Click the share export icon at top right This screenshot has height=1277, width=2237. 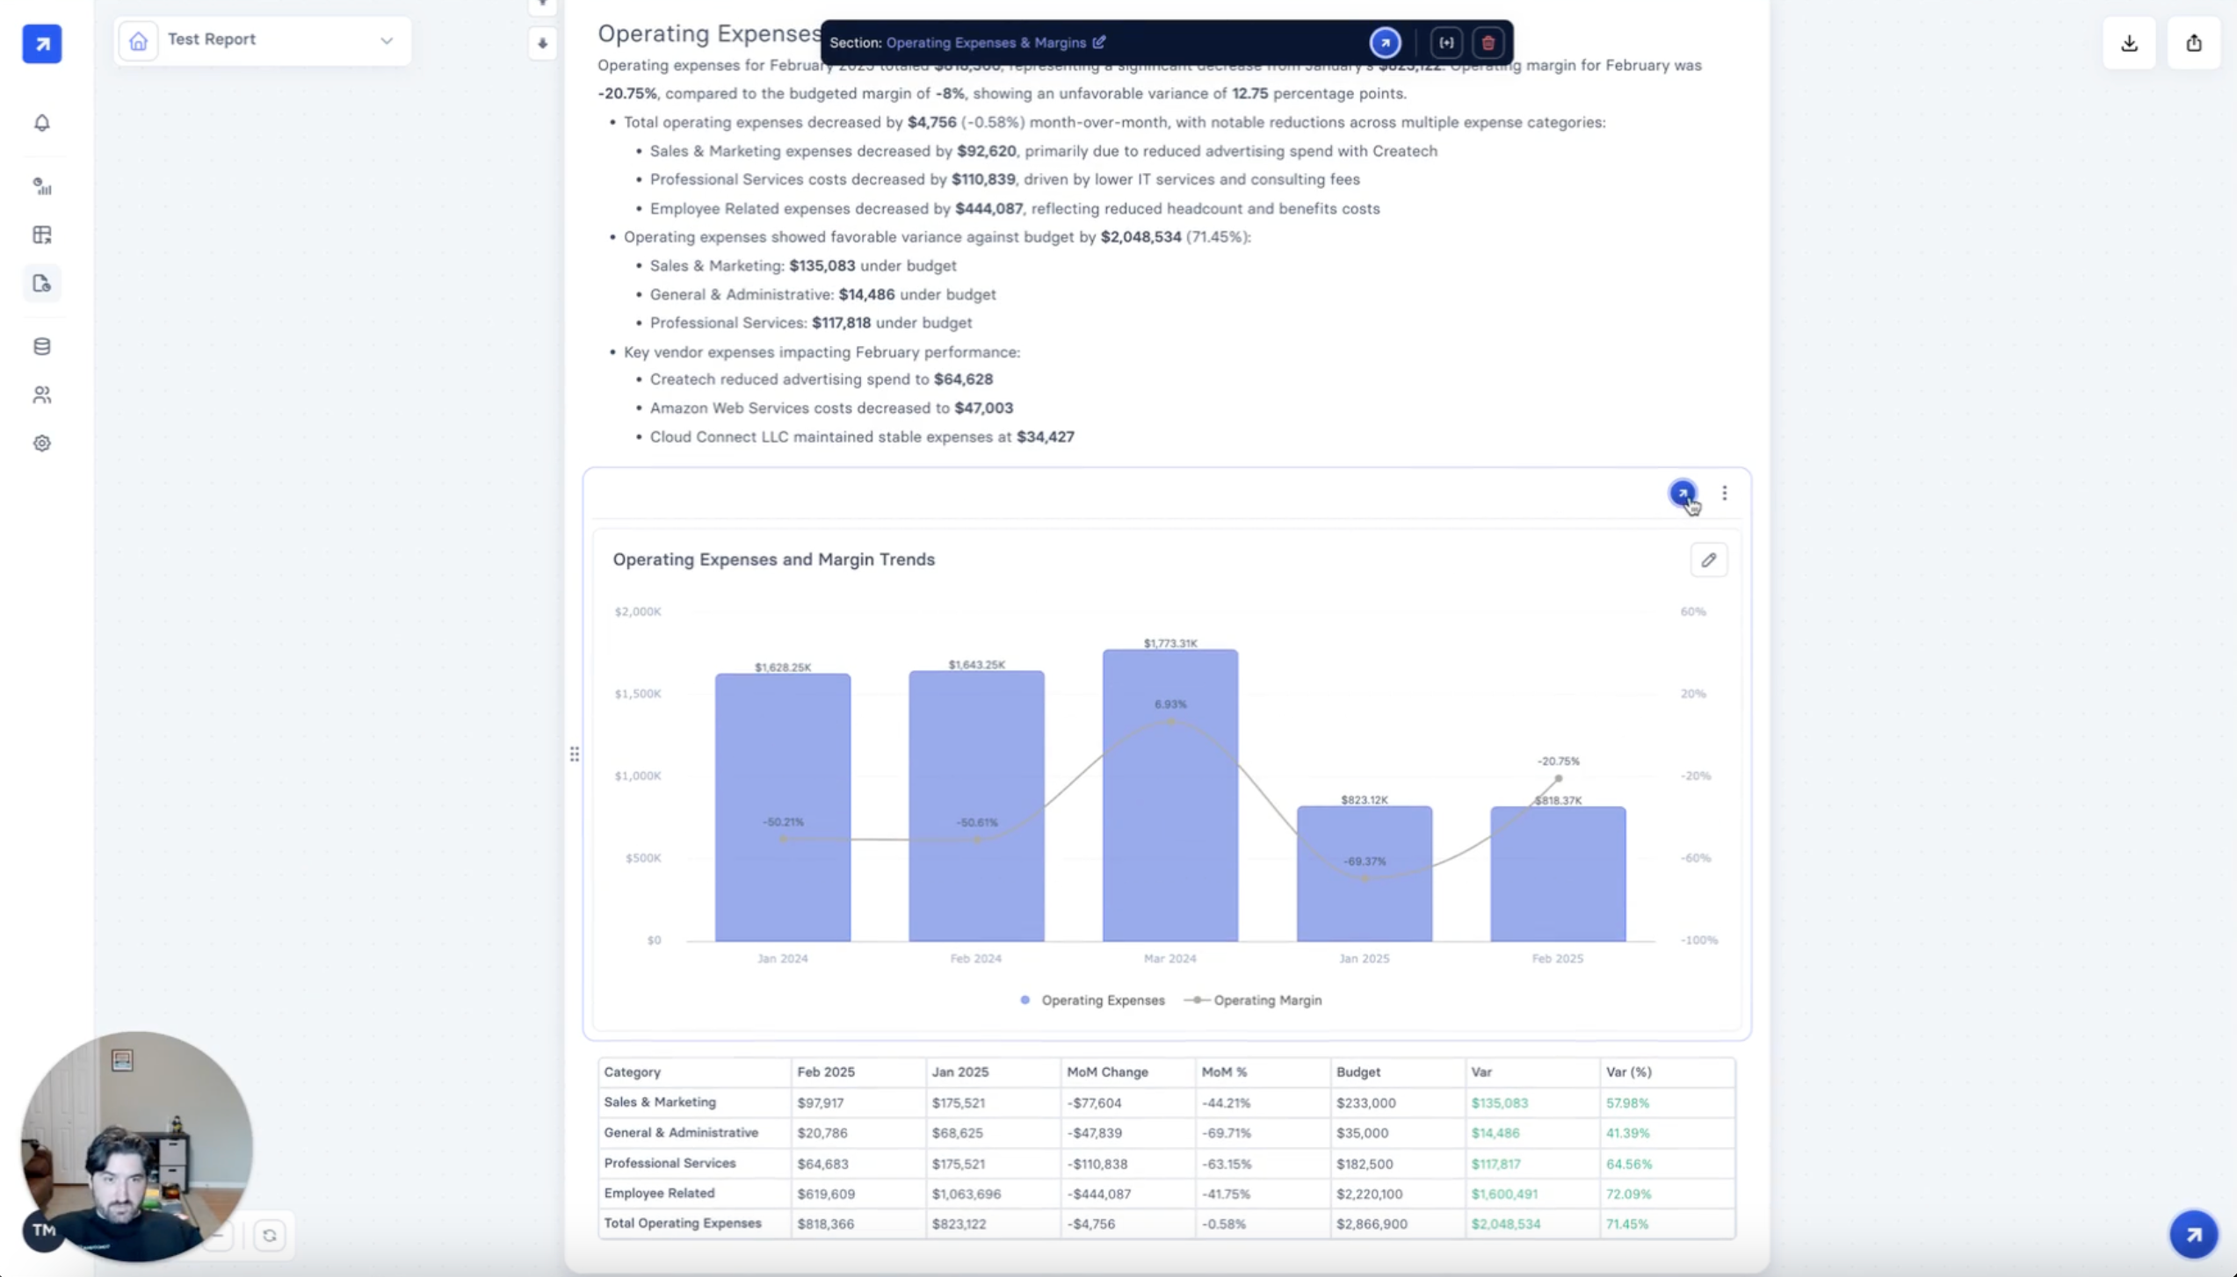click(x=2193, y=42)
